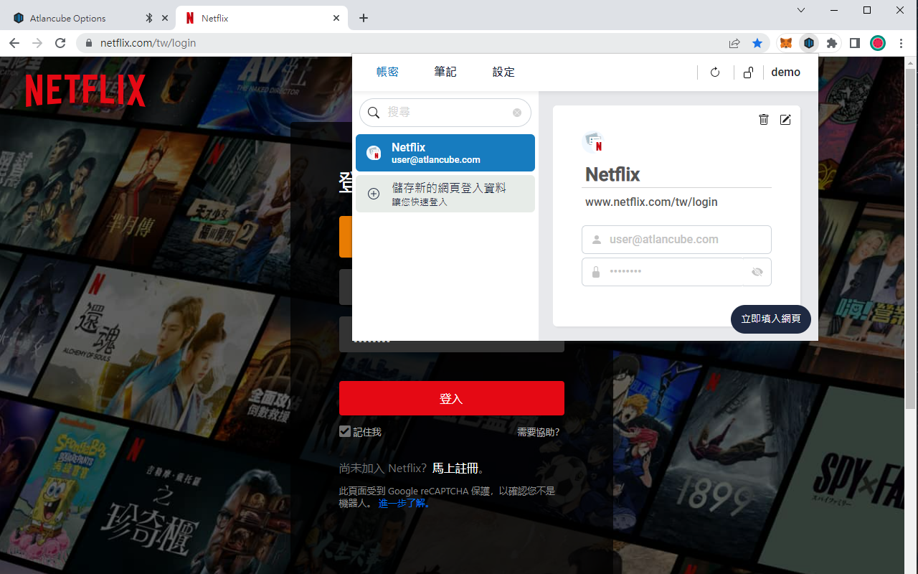Click 立即填入網頁 button

click(771, 319)
